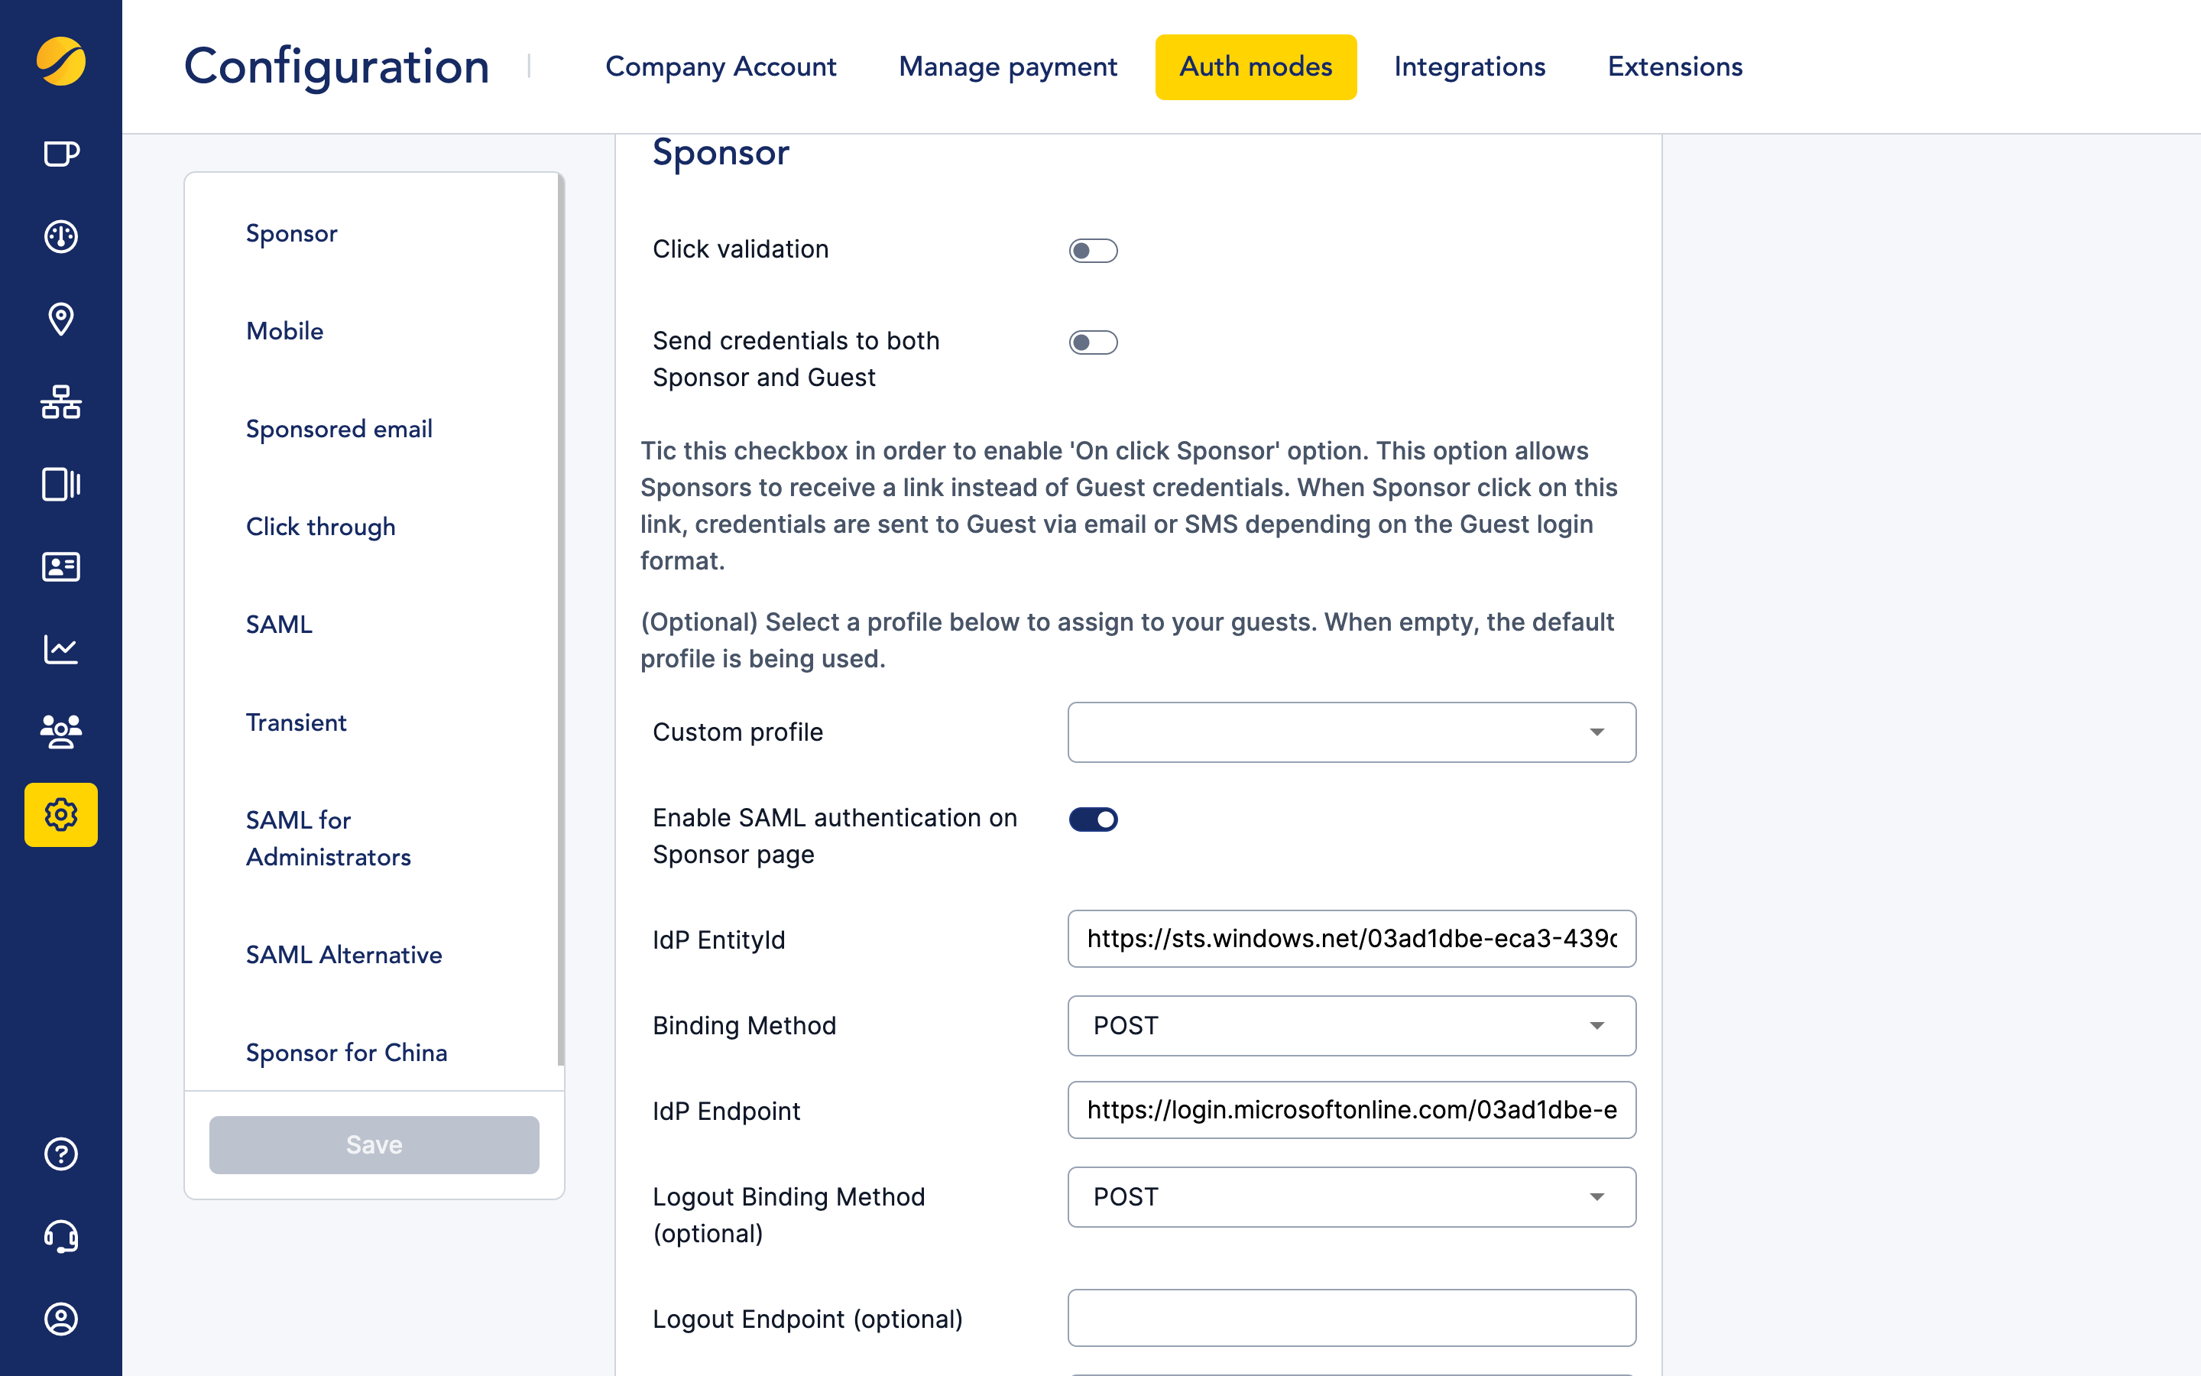Click the headset support icon near bottom
This screenshot has height=1376, width=2201.
click(60, 1237)
